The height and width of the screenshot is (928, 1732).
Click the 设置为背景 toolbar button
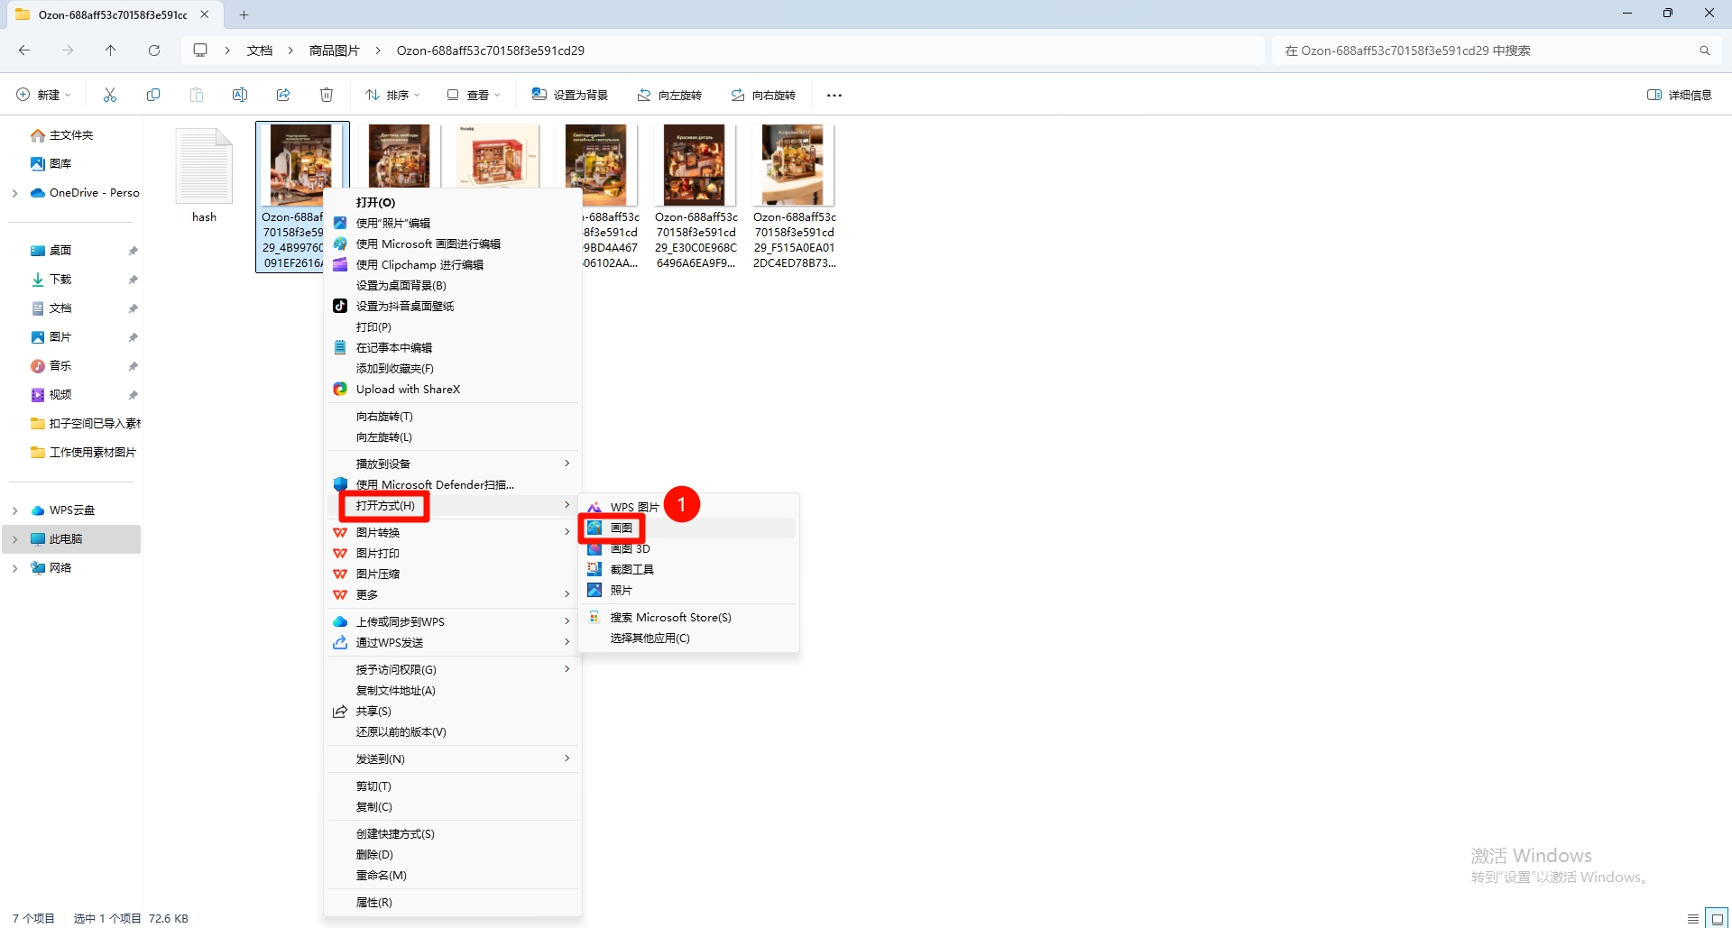tap(570, 95)
